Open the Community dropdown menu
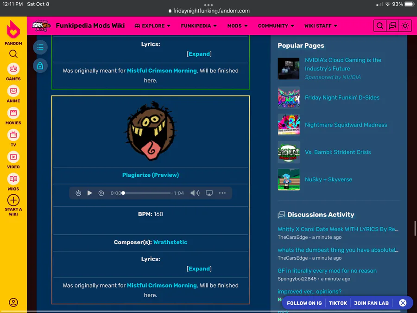Screen dimensions: 417x313 coord(276,26)
